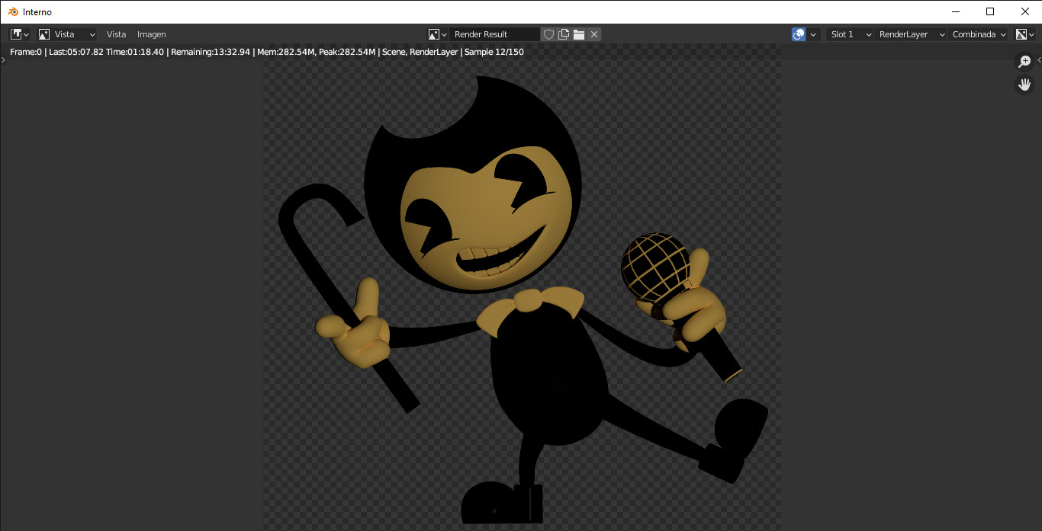This screenshot has width=1042, height=531.
Task: Open an image via the folder icon
Action: tap(579, 34)
